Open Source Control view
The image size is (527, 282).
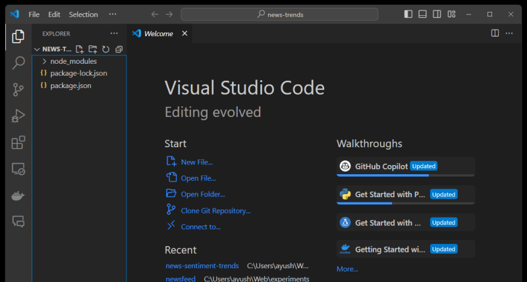[18, 89]
